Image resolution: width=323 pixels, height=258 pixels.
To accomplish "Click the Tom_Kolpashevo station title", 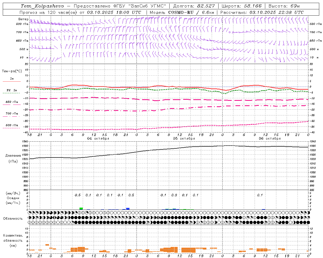I will [x=42, y=6].
